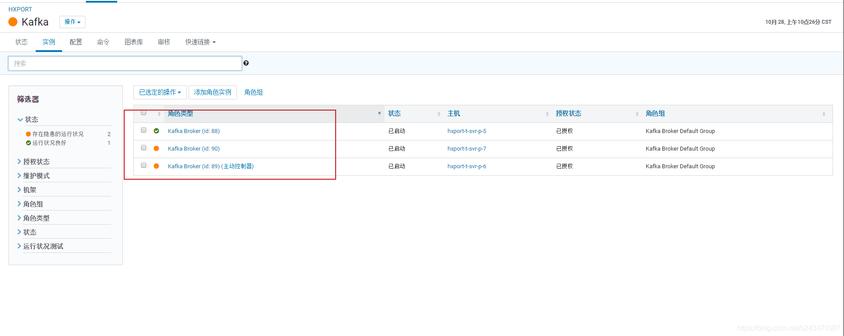Click sort arrows on the 授权状态 column
844x336 pixels.
pyautogui.click(x=637, y=114)
